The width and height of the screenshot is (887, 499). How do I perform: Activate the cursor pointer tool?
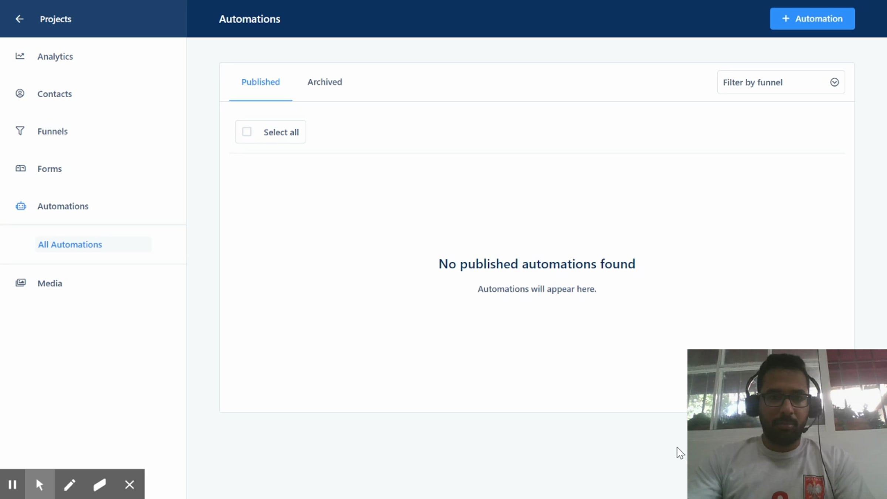40,485
